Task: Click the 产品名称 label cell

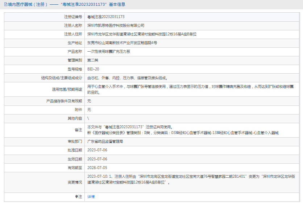Action: point(45,52)
